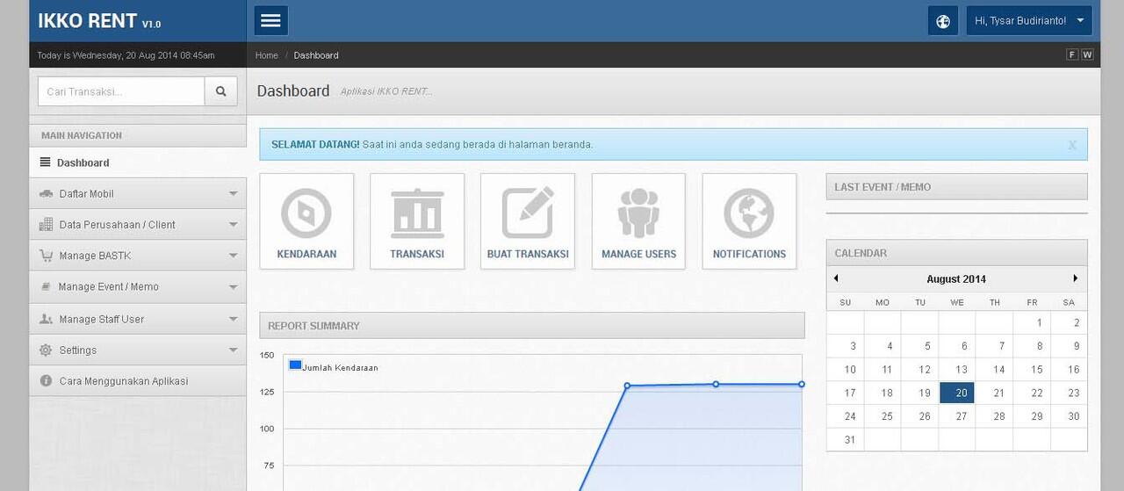This screenshot has width=1124, height=491.
Task: Open the Manage Users shortcut tile
Action: pos(638,221)
